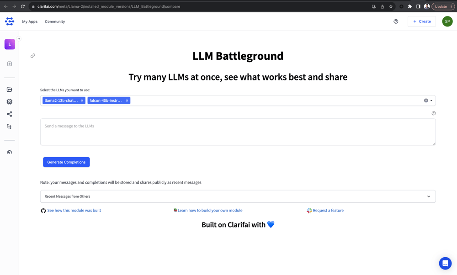Open the document page icon in sidebar
Screen dimensions: 457x275
10,64
